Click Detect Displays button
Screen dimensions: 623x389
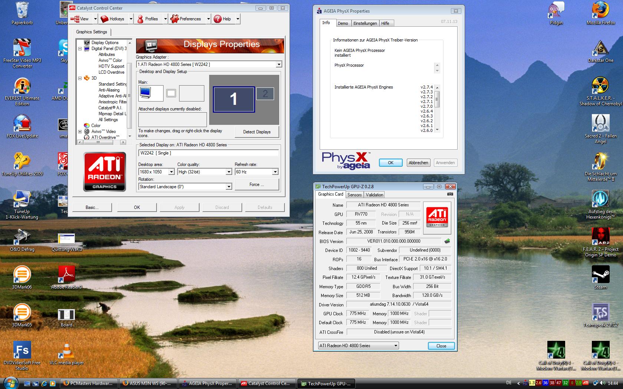257,132
